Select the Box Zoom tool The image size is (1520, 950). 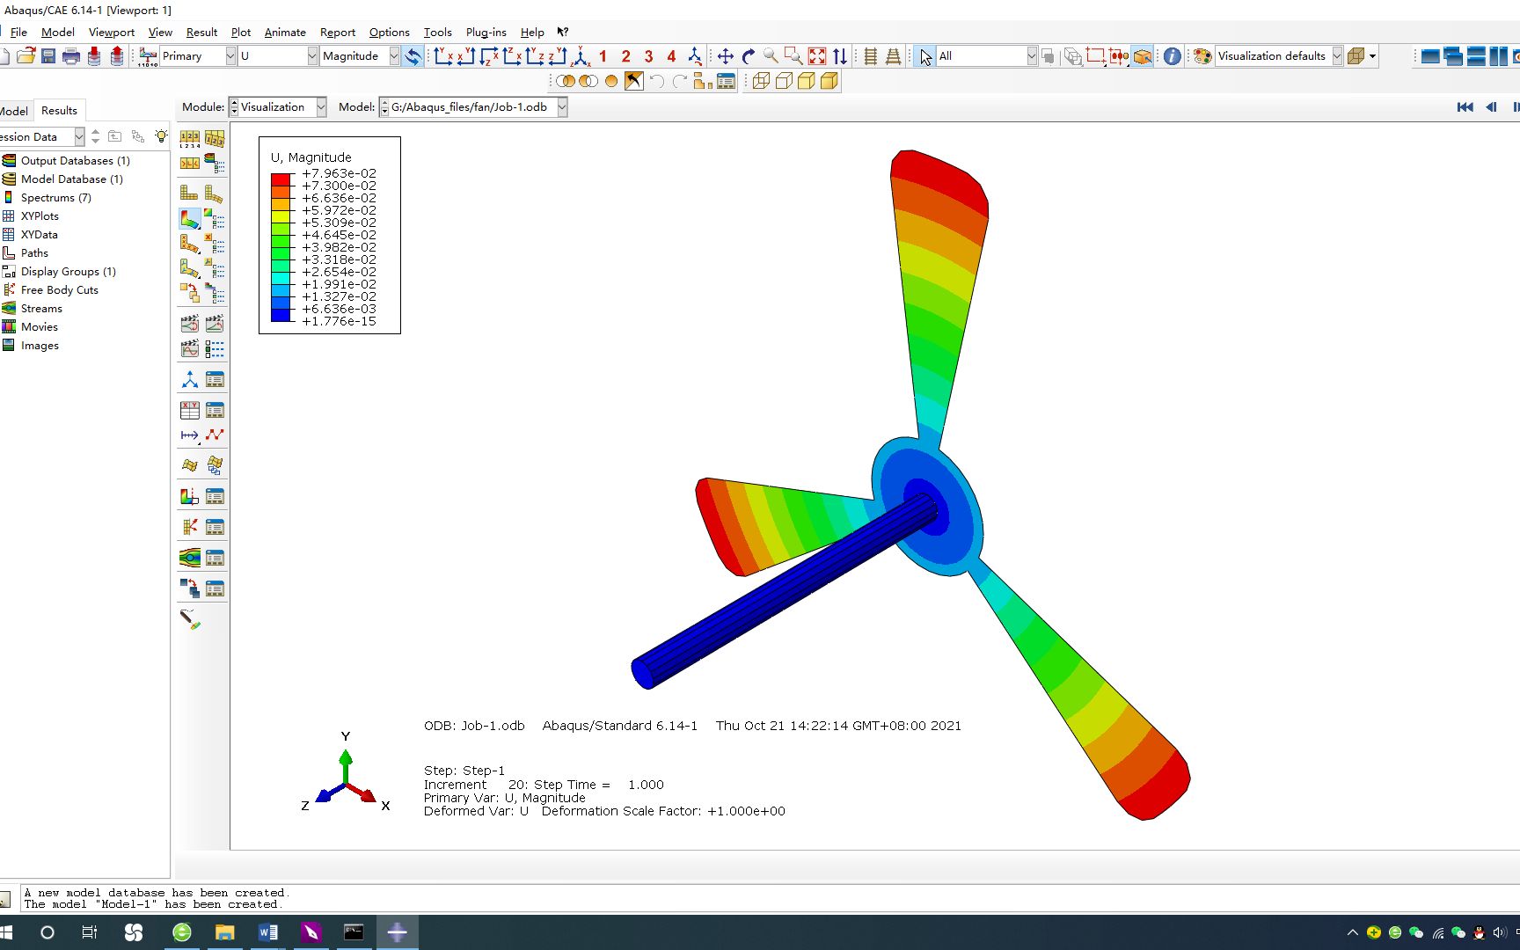793,55
